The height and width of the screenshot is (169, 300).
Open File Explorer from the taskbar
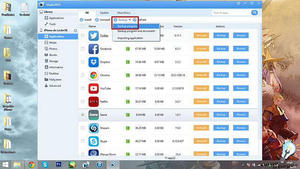click(17, 165)
